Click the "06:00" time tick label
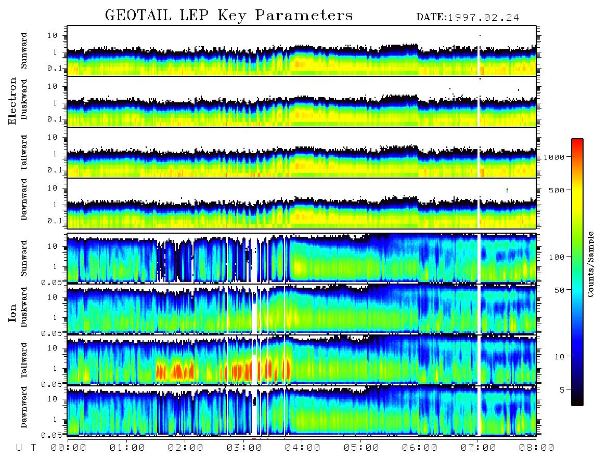Image resolution: width=594 pixels, height=457 pixels. [x=420, y=448]
